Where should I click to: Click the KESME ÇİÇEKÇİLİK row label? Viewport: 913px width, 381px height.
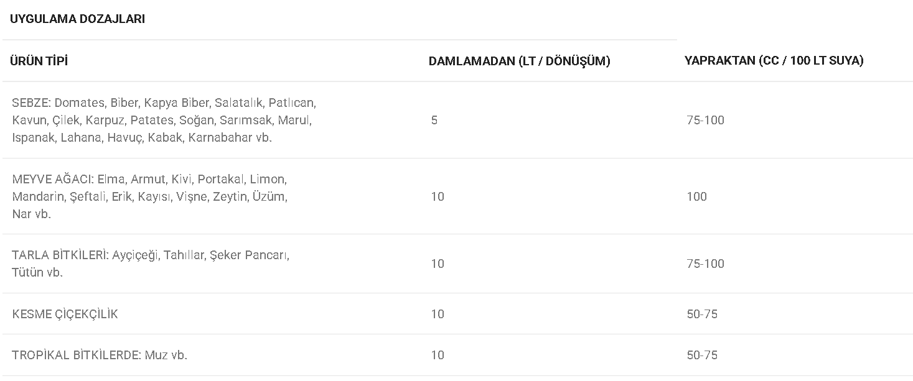pos(65,314)
